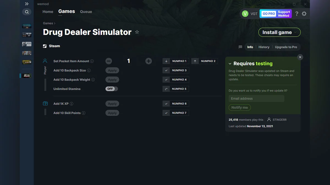This screenshot has height=185, width=330.
Task: Switch to the History tab
Action: click(x=264, y=47)
